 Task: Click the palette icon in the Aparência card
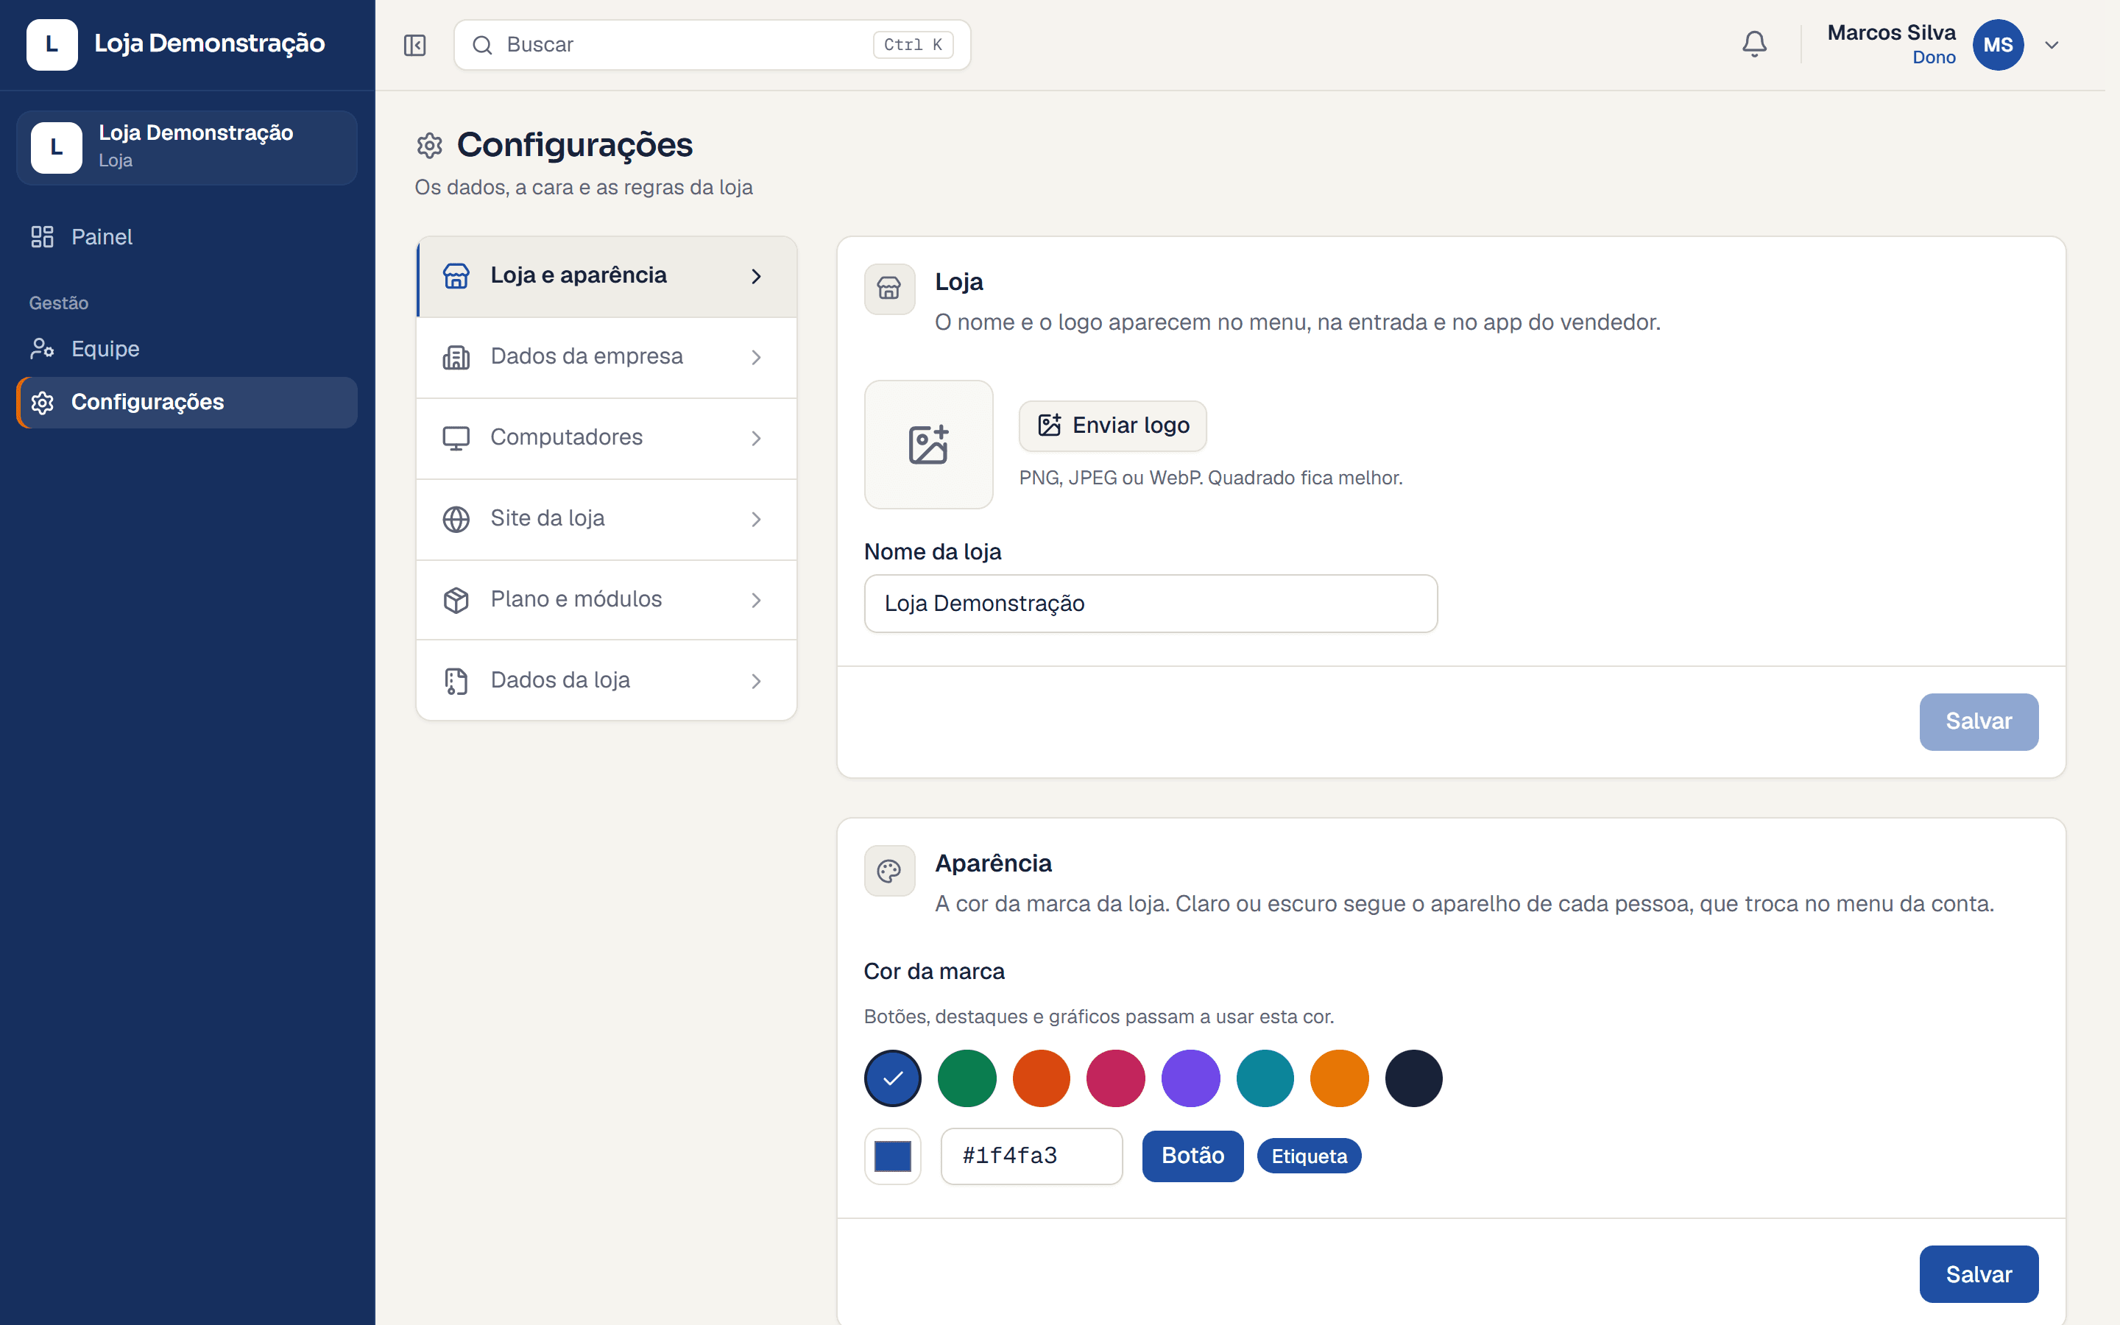coord(889,870)
